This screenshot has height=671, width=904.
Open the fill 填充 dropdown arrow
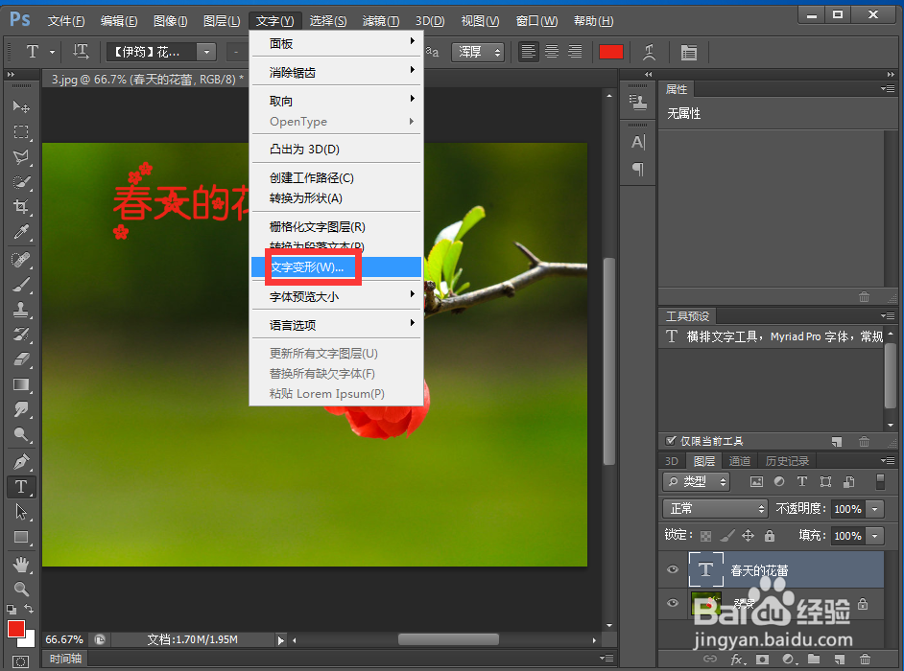[875, 536]
